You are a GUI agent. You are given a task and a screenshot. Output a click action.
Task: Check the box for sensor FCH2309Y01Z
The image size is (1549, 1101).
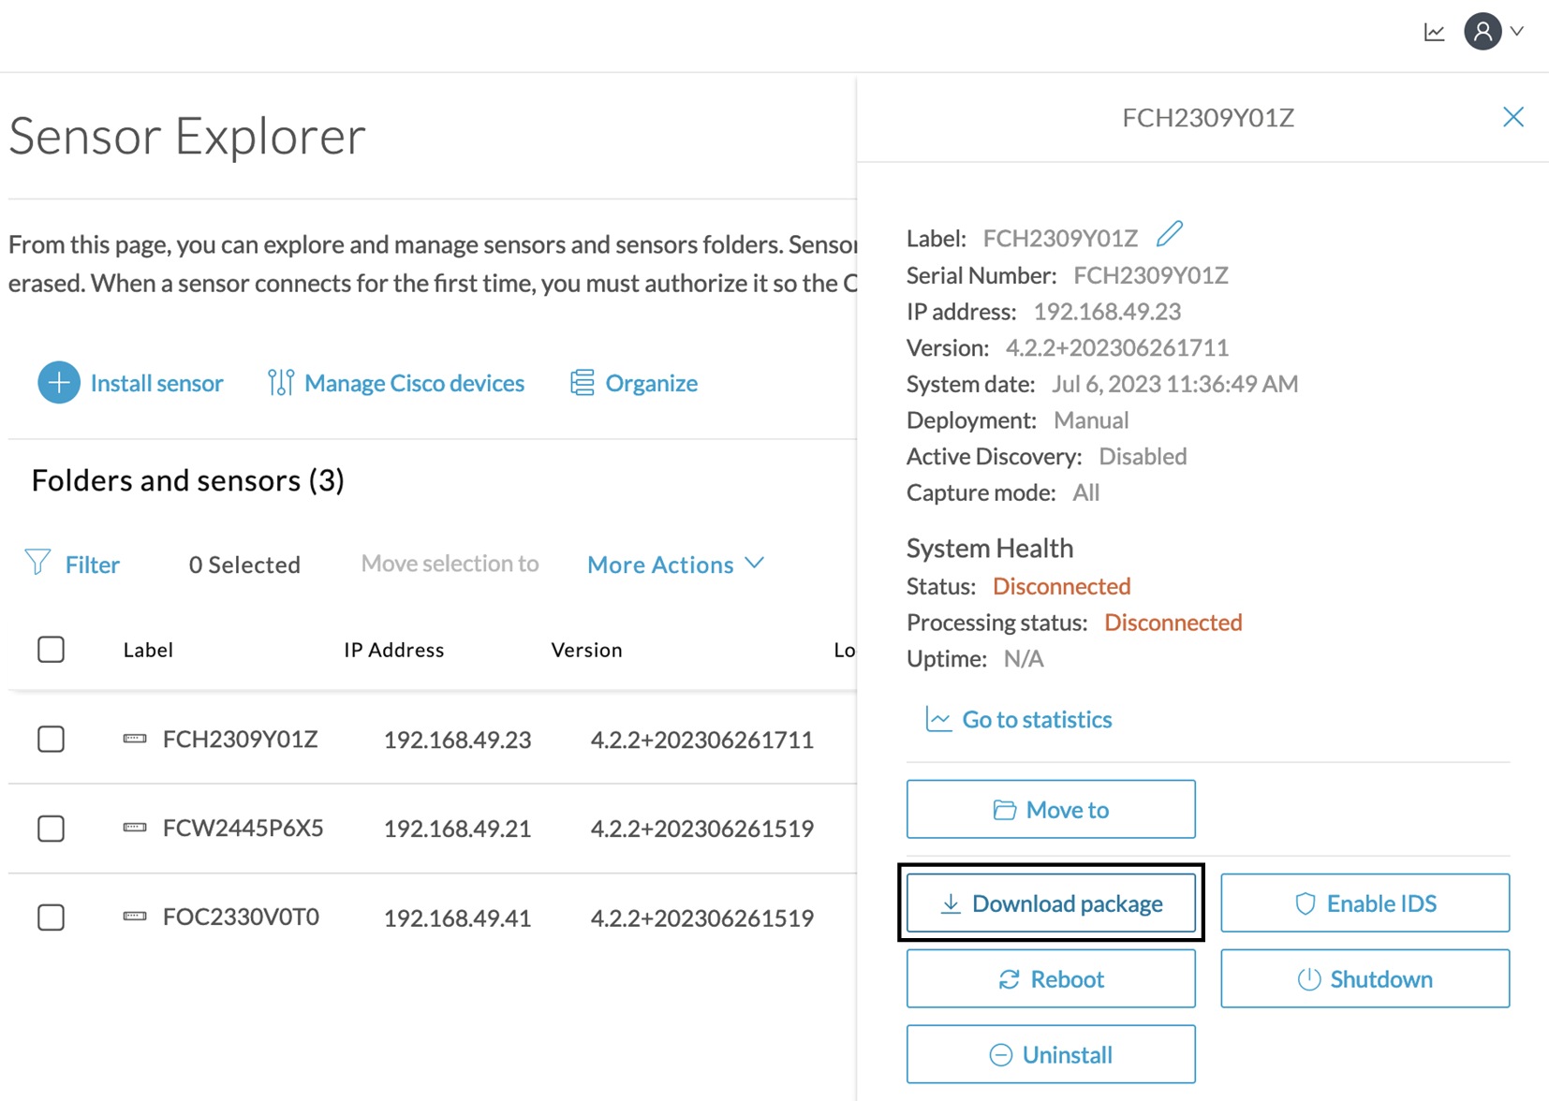point(51,740)
